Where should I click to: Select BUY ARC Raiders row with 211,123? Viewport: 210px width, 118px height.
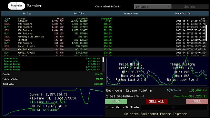[x=104, y=34]
